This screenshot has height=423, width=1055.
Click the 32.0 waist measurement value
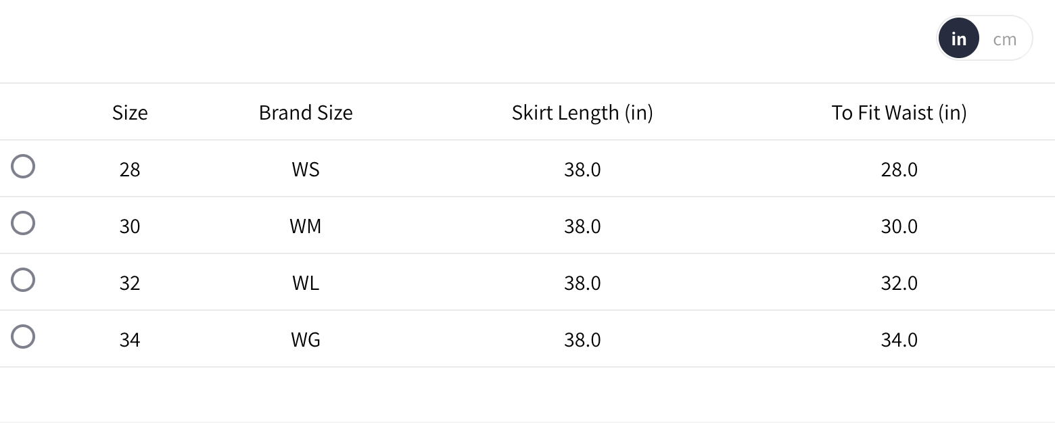click(x=899, y=282)
